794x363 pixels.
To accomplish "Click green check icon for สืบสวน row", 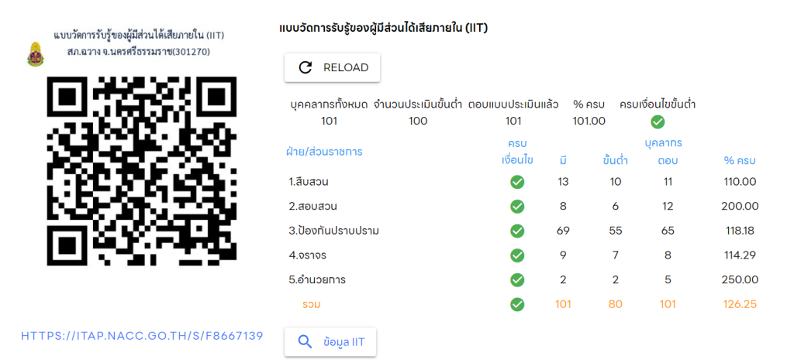I will click(x=517, y=182).
